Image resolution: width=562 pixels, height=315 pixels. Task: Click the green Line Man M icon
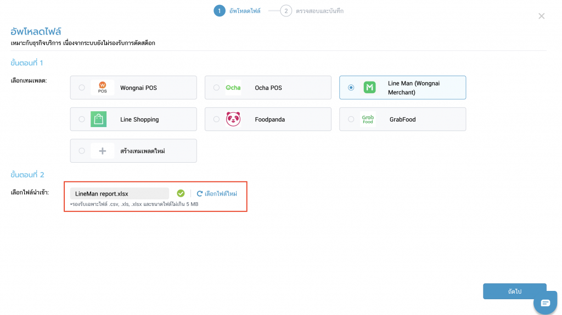click(x=369, y=87)
